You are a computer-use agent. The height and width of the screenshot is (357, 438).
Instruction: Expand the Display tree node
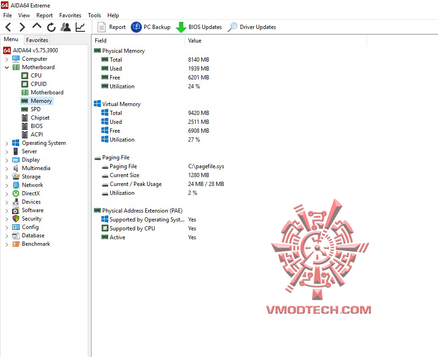tap(7, 160)
